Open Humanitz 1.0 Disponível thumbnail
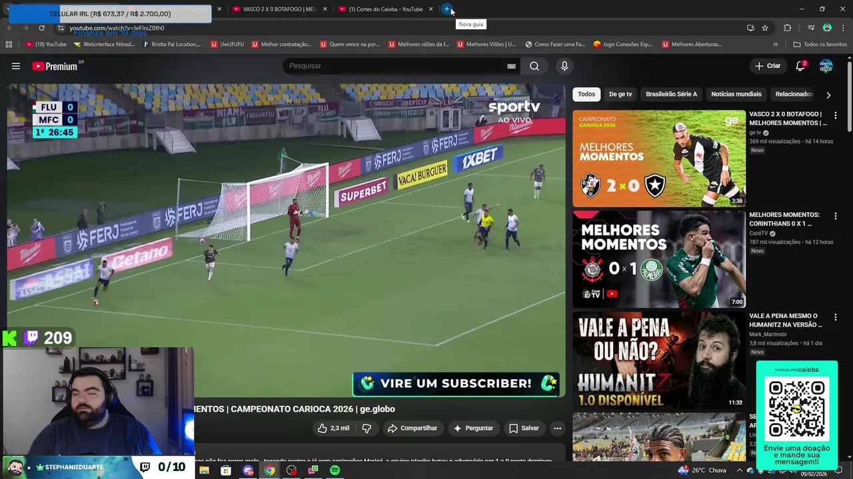 click(x=659, y=360)
